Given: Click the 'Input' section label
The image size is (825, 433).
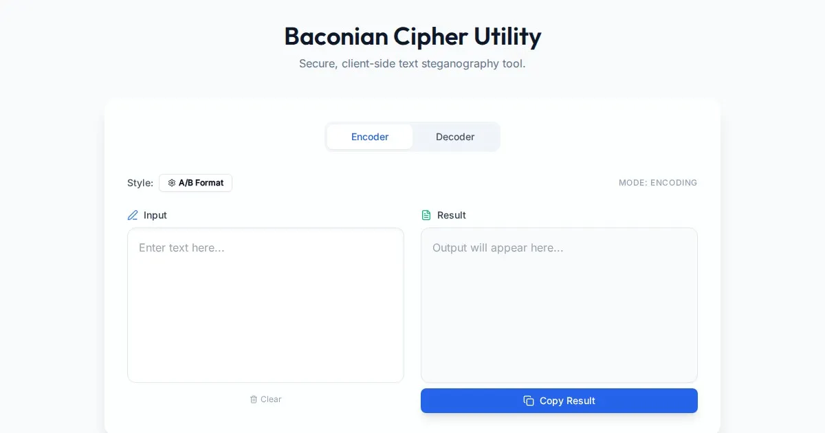Looking at the screenshot, I should 155,215.
